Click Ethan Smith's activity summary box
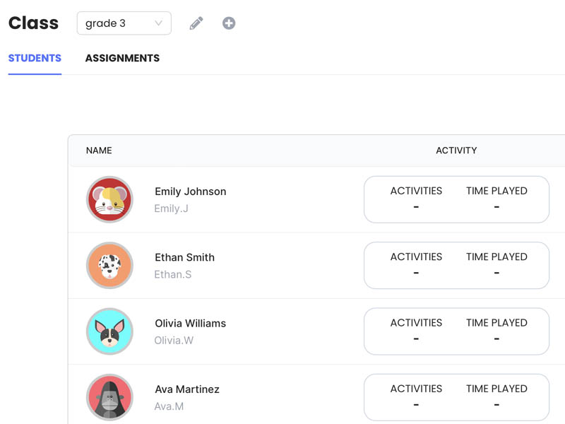This screenshot has width=565, height=424. (456, 266)
